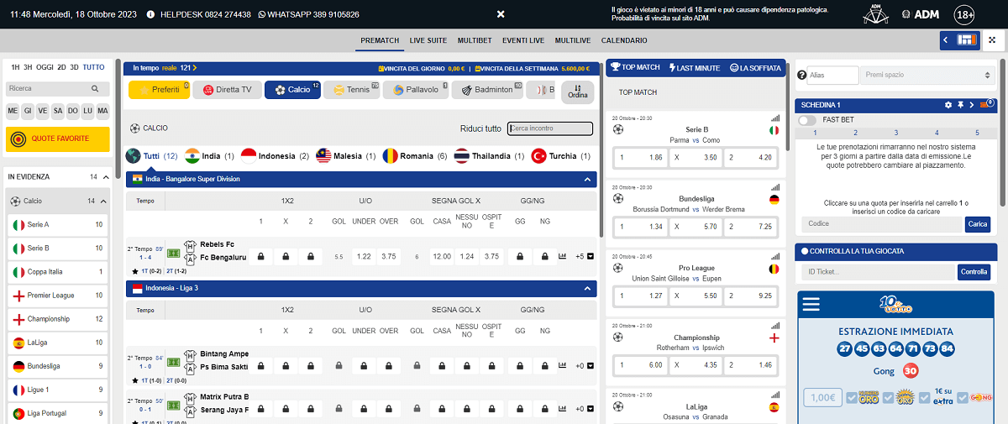Open the CALENDARIO tab
The width and height of the screenshot is (1008, 424).
tap(624, 40)
